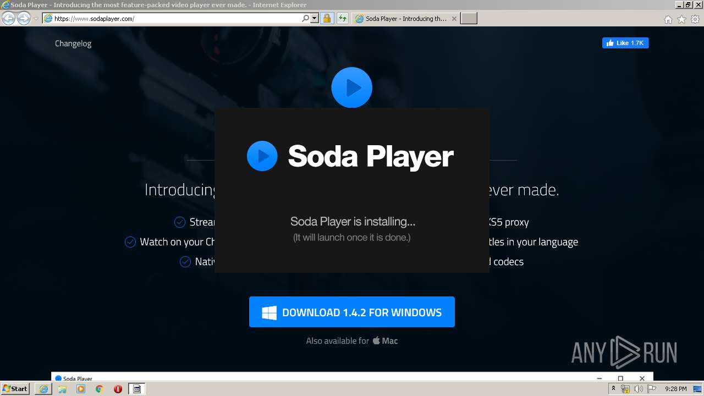704x396 pixels.
Task: Maximize the bottom Soda Player window
Action: 620,378
